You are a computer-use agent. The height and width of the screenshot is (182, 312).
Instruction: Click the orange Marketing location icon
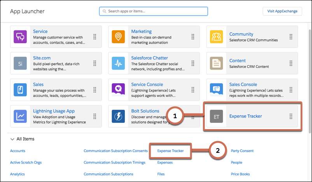point(118,37)
